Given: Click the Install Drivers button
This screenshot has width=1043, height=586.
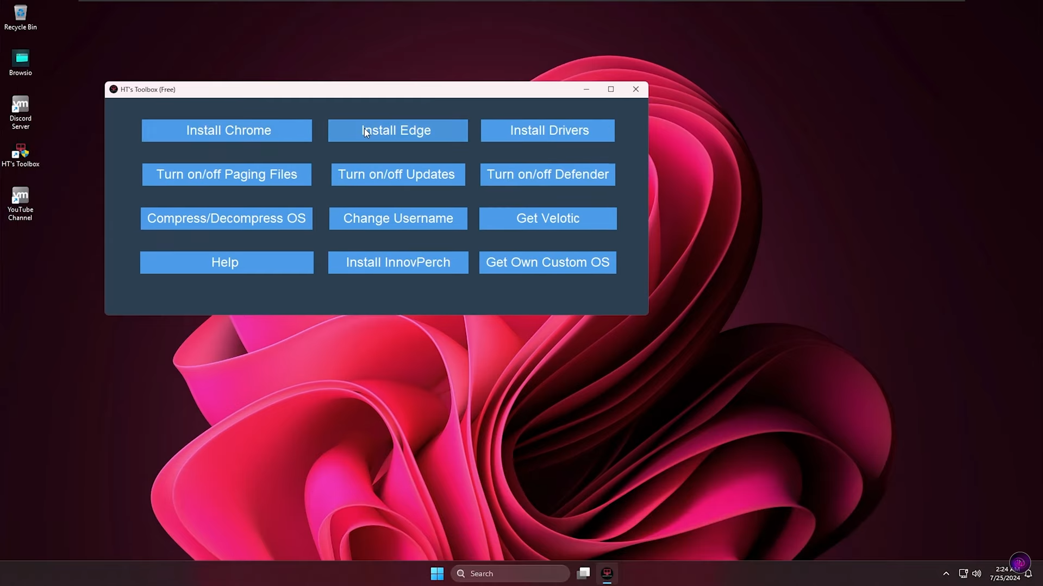Looking at the screenshot, I should click(548, 130).
